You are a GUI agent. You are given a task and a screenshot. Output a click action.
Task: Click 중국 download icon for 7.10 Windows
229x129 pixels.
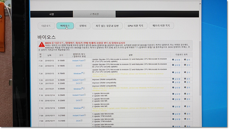pos(185,106)
